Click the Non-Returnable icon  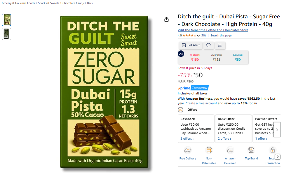coord(209,150)
